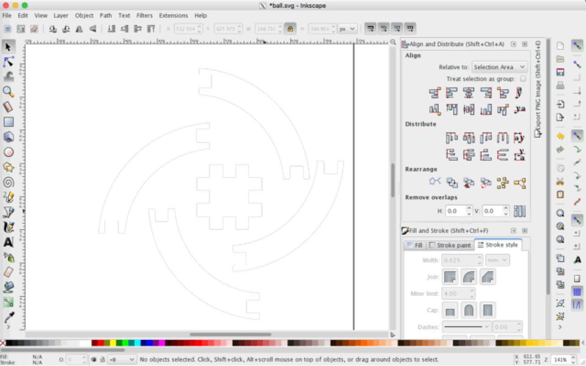Select the Spray tool

[x=8, y=257]
